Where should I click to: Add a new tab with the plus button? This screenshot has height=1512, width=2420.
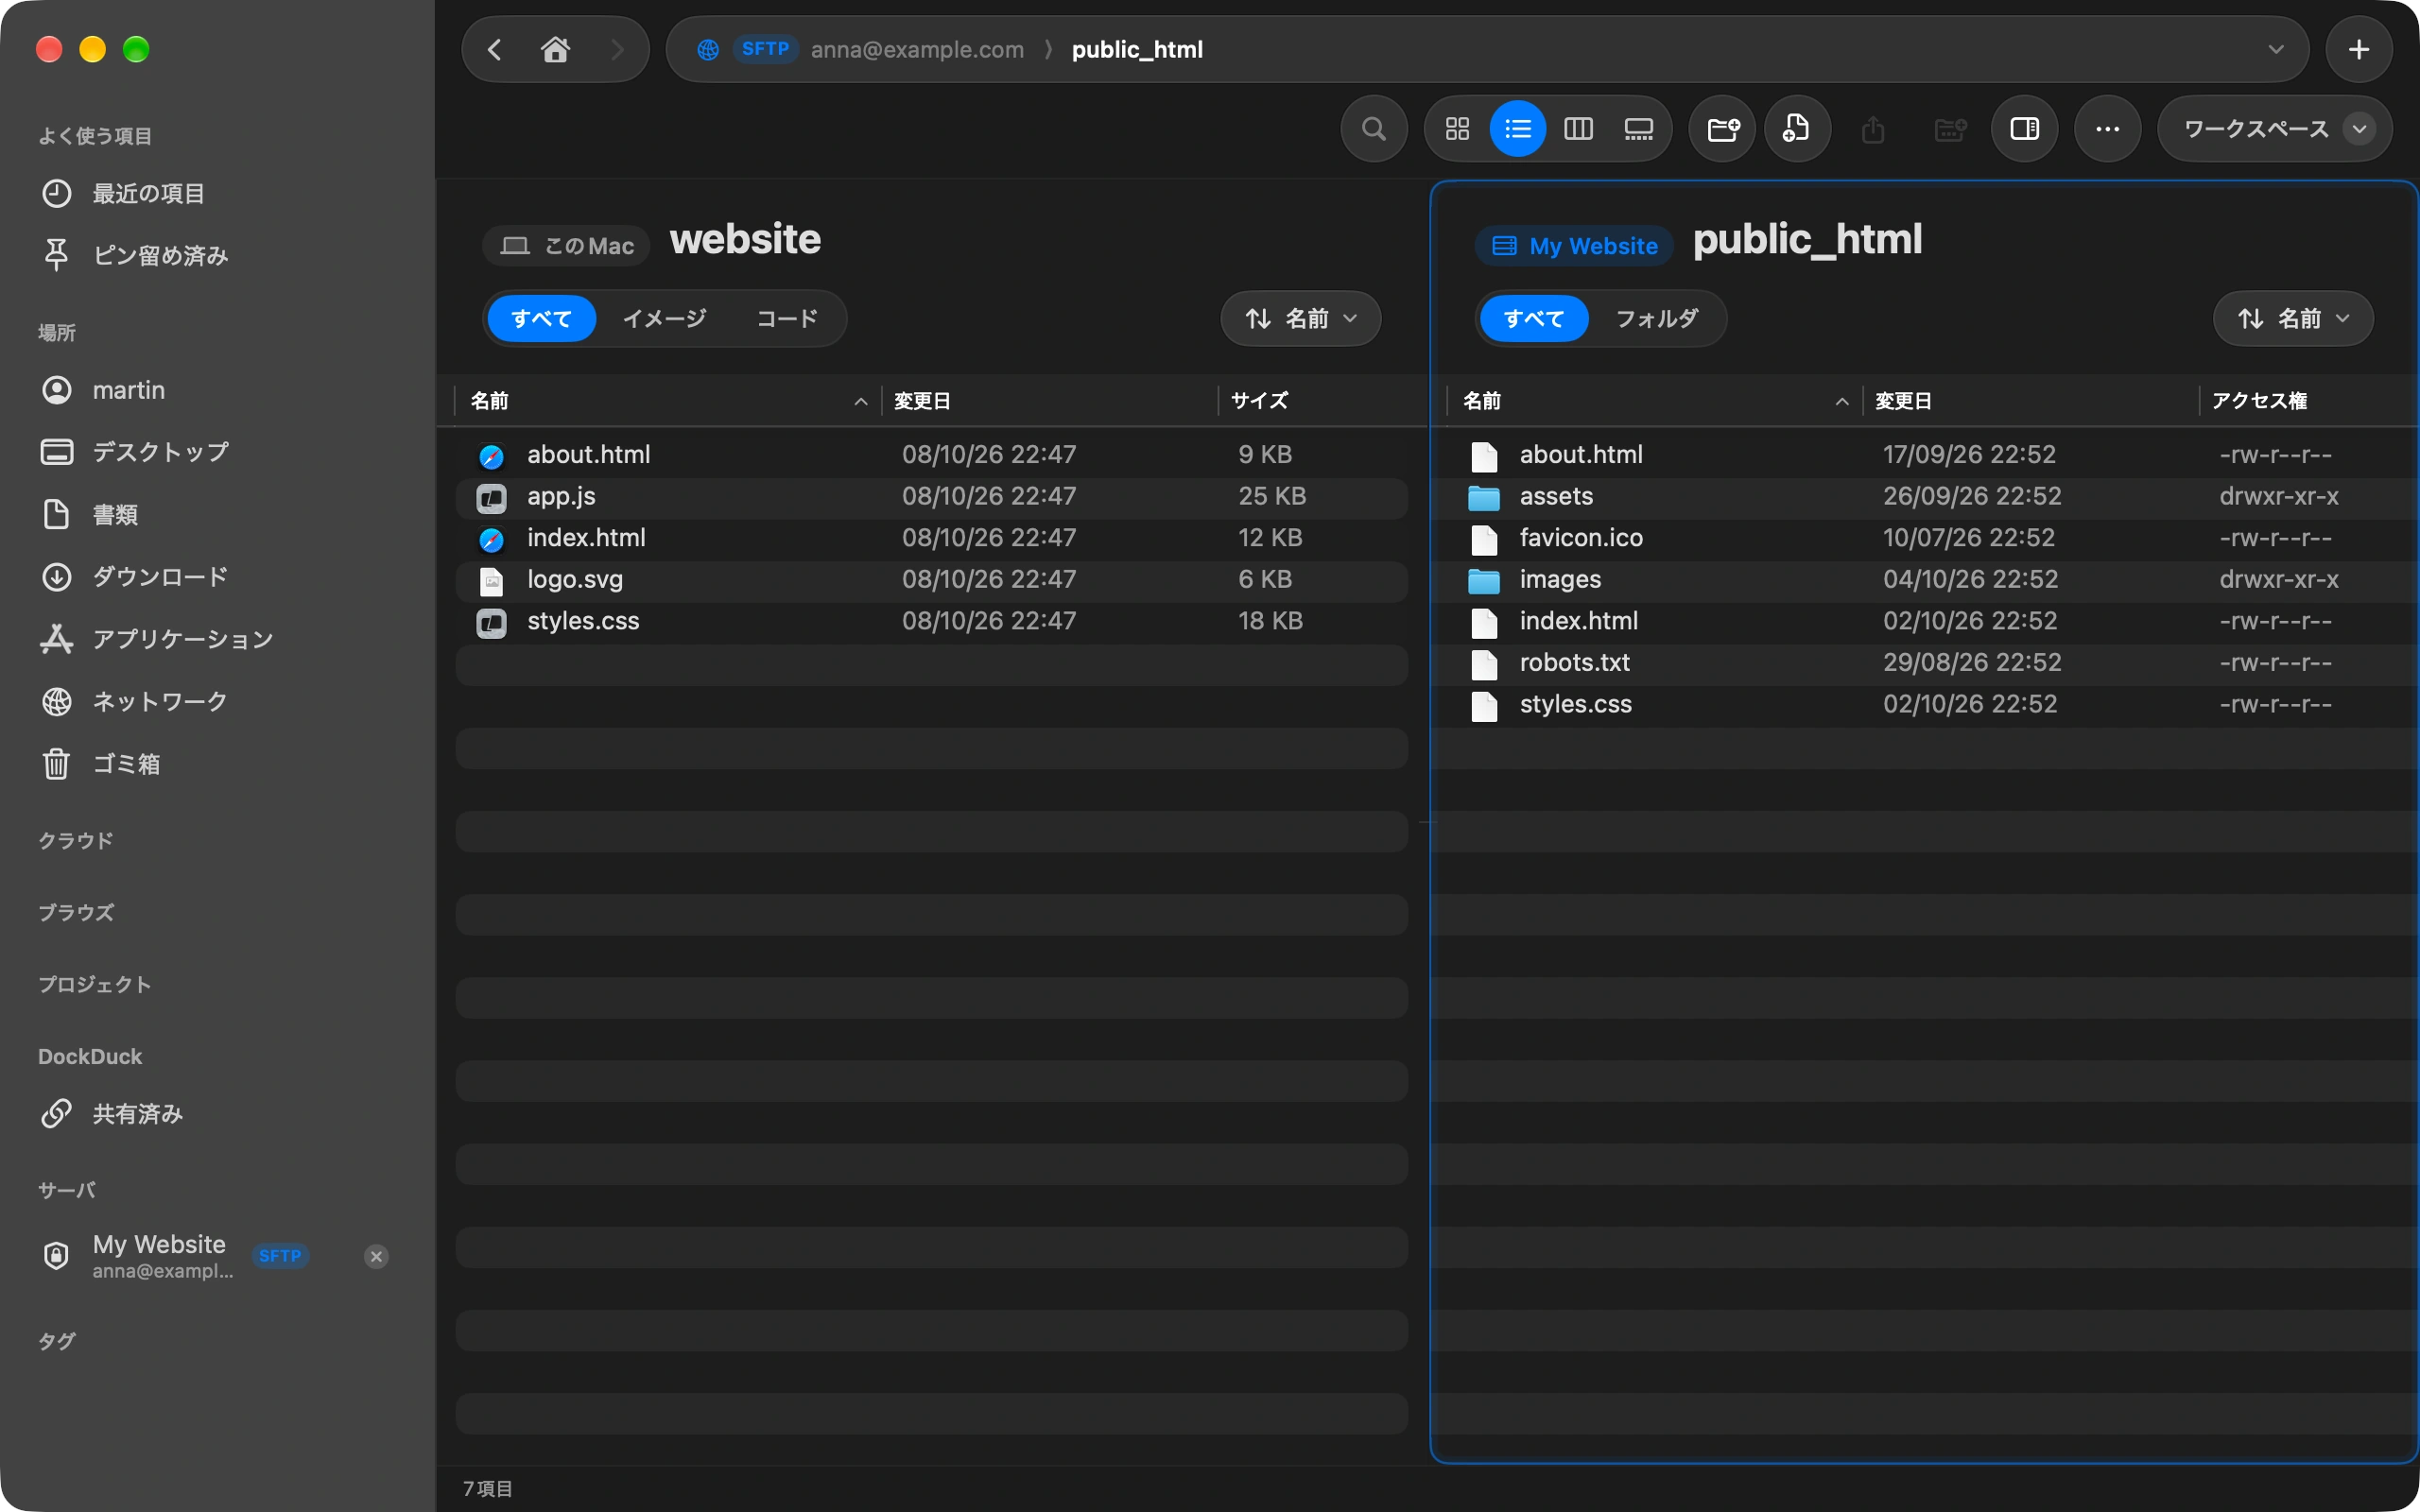pos(2358,49)
